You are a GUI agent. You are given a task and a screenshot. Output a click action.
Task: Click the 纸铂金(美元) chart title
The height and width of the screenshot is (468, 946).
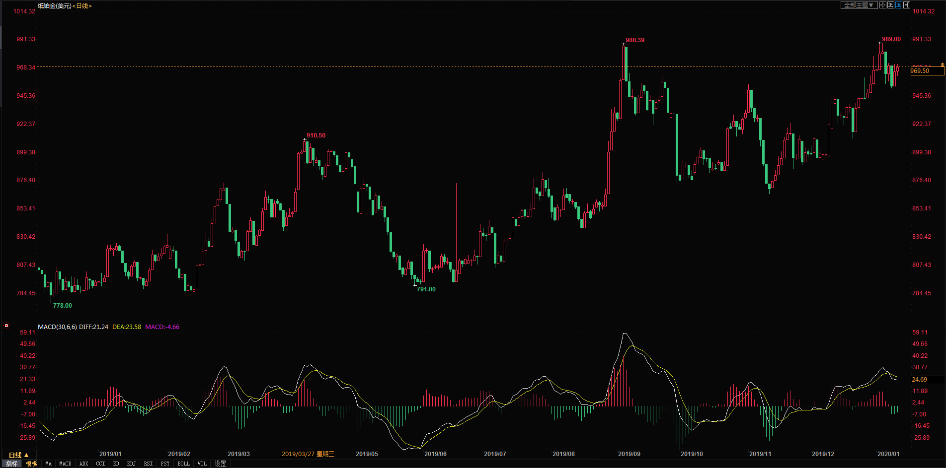coord(55,6)
